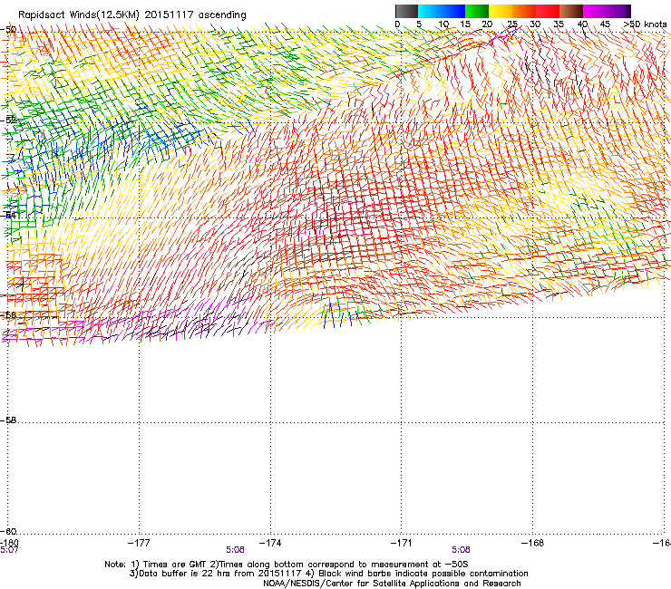Select the "-180" longitude axis label
671x589 pixels.
click(x=9, y=543)
